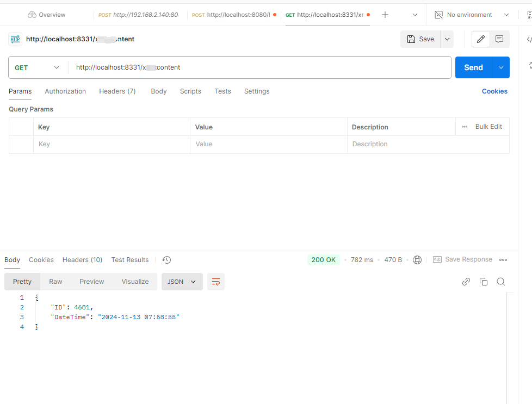Add a new request tab with plus icon
The image size is (532, 404).
click(385, 15)
